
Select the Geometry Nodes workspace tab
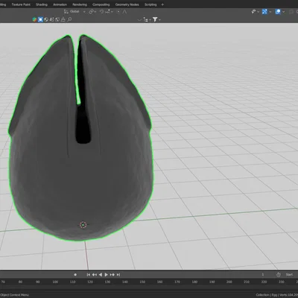pyautogui.click(x=127, y=4)
